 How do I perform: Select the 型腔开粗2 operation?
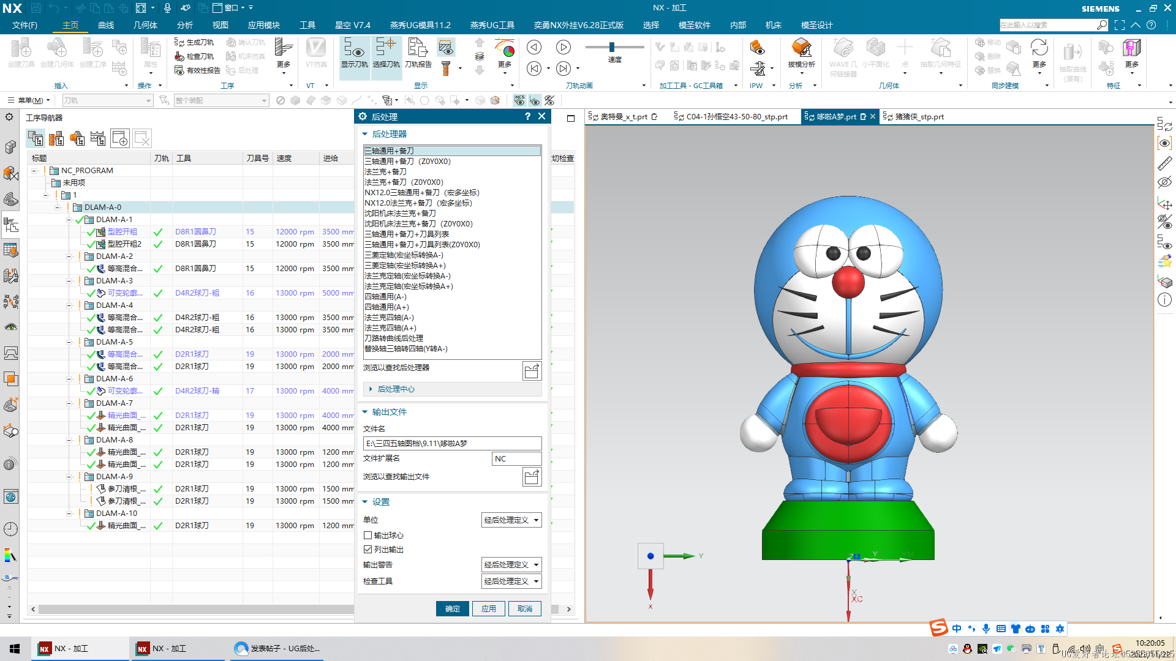click(x=124, y=244)
